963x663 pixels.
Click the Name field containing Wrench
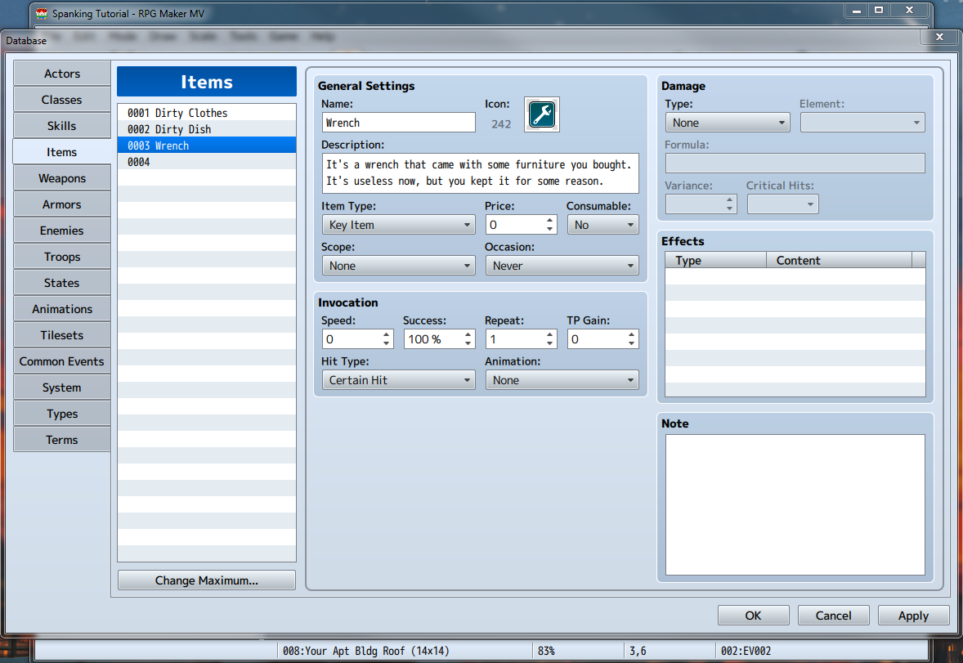pos(398,123)
